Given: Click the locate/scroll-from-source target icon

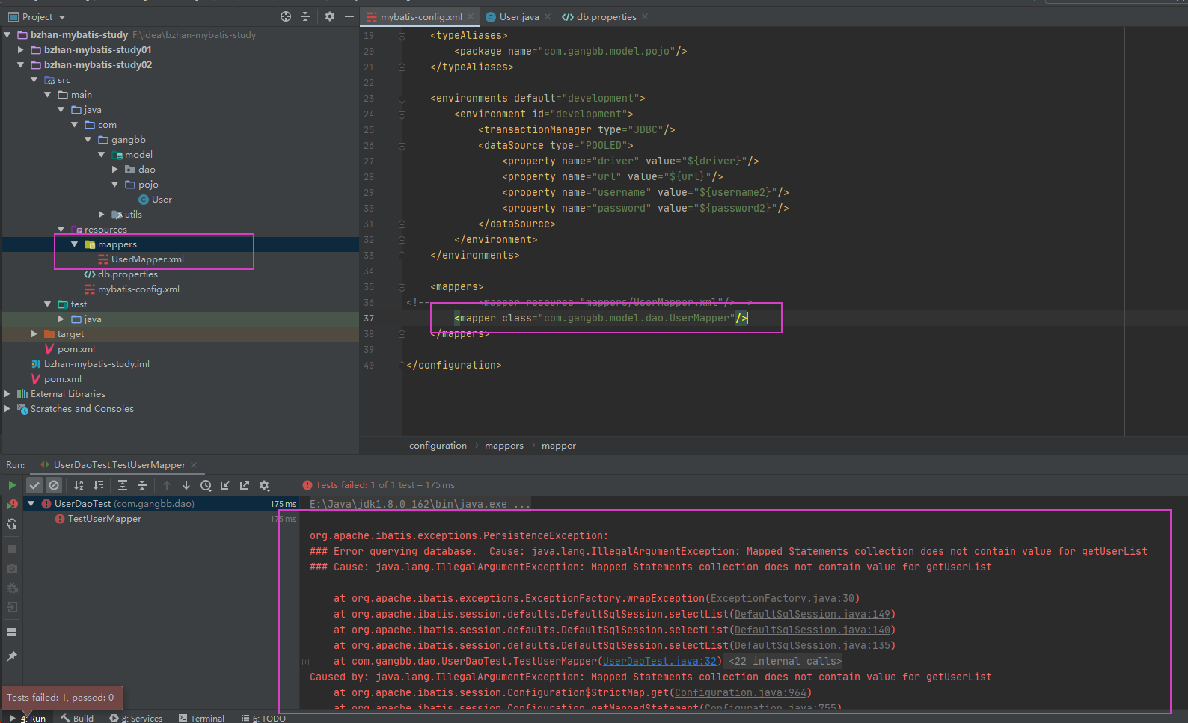Looking at the screenshot, I should (286, 16).
